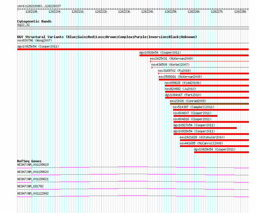Click the 126220k ruler tick label
This screenshot has height=213, width=257.
55,12
